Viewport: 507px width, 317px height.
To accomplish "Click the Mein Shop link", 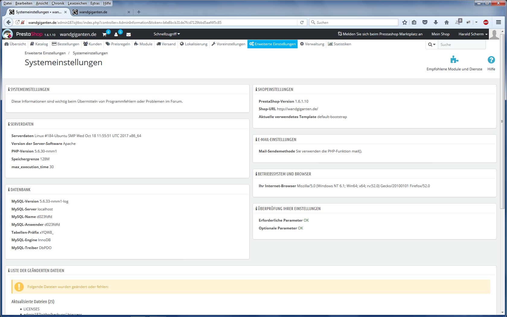I will coord(440,34).
